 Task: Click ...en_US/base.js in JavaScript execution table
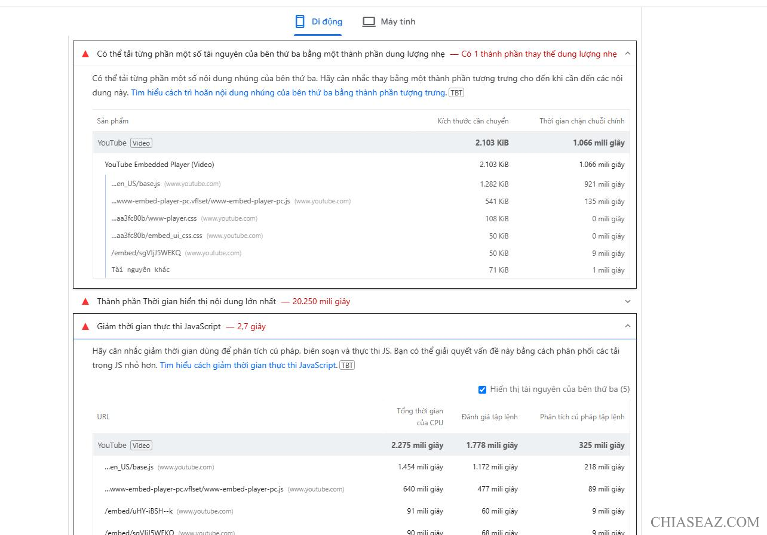[x=129, y=468]
